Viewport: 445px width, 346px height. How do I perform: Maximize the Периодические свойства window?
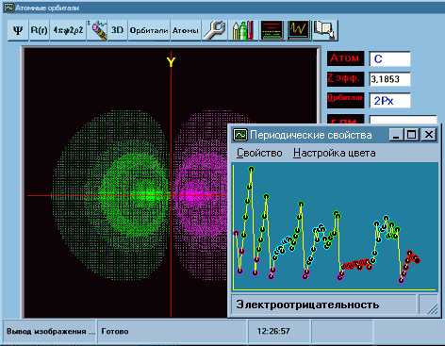411,135
